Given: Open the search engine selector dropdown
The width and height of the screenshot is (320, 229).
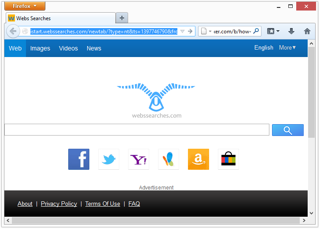Looking at the screenshot, I should point(206,31).
